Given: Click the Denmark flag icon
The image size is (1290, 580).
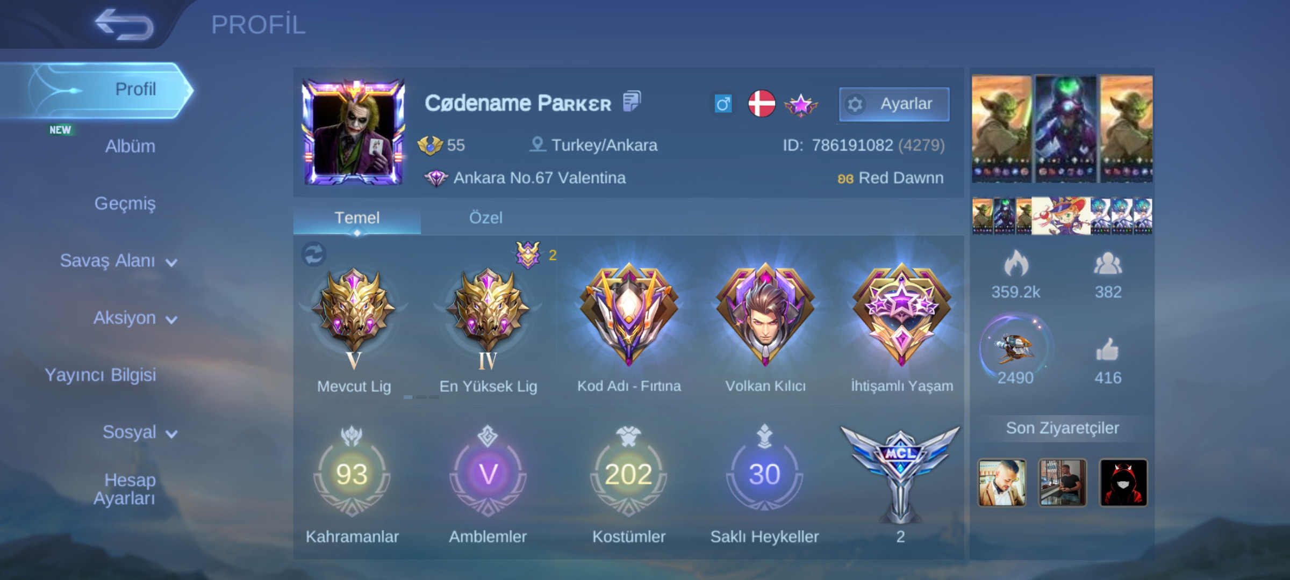Looking at the screenshot, I should pyautogui.click(x=762, y=103).
